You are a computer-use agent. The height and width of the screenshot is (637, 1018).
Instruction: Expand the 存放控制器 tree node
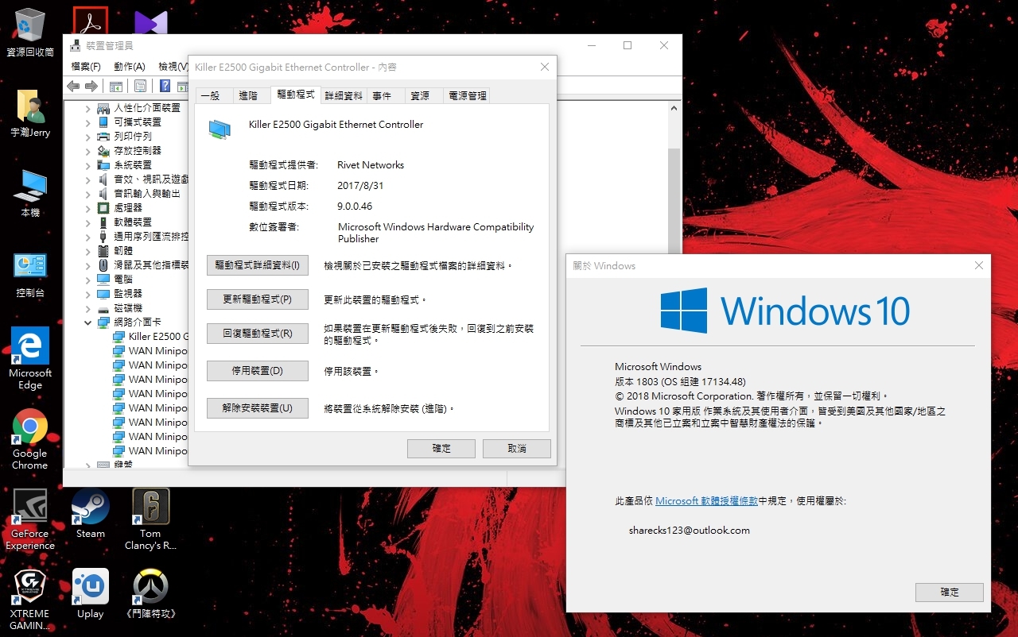87,150
